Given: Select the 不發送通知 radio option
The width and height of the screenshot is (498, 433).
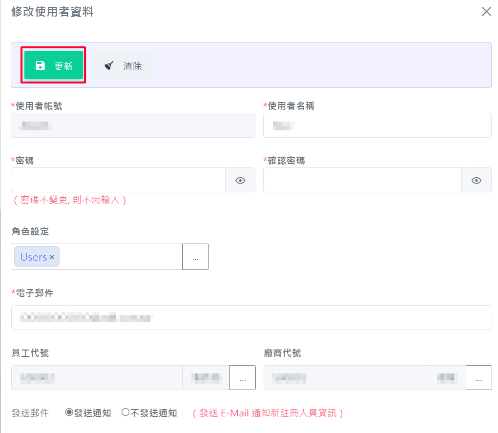Looking at the screenshot, I should (125, 412).
